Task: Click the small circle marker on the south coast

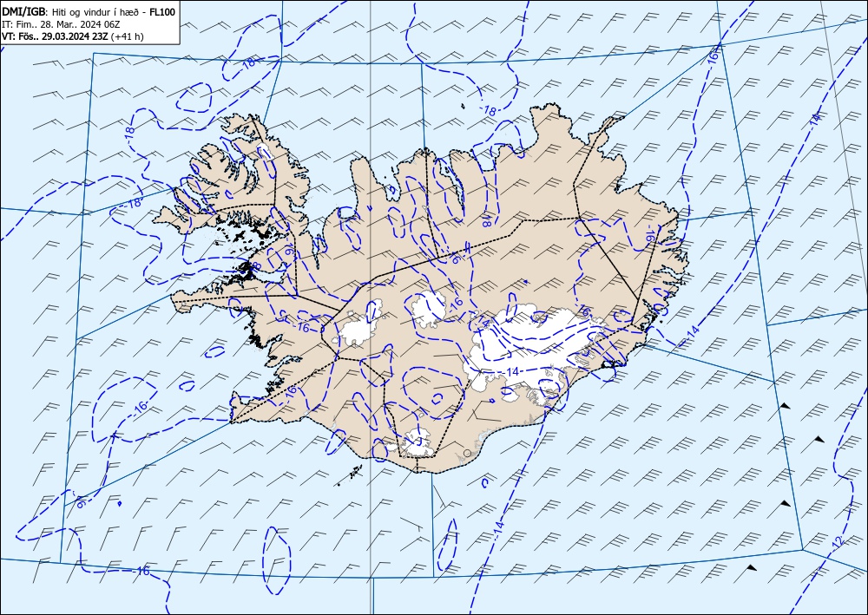Action: pyautogui.click(x=467, y=454)
